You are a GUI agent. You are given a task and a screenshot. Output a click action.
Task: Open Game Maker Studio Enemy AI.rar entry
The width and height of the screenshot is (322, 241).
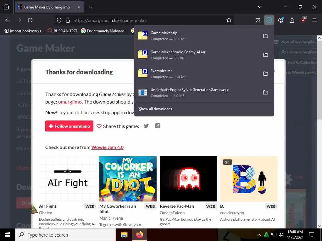pyautogui.click(x=197, y=55)
